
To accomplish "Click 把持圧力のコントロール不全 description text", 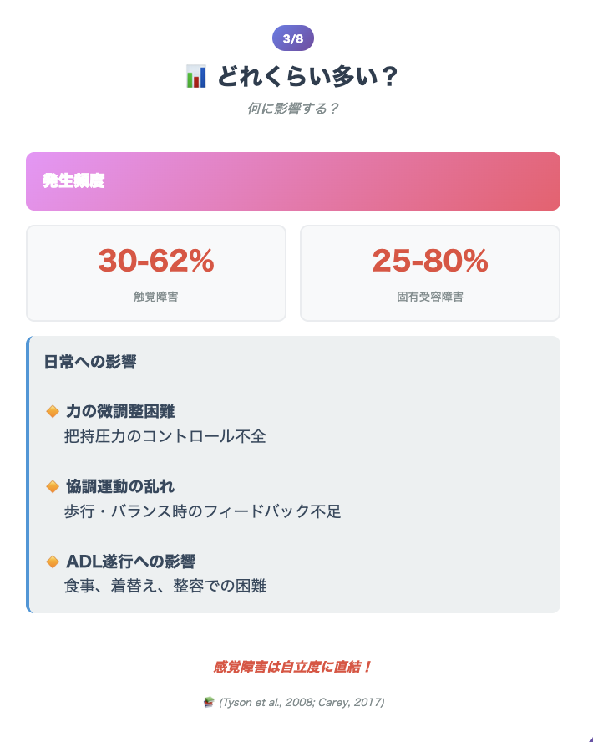I will click(x=165, y=436).
